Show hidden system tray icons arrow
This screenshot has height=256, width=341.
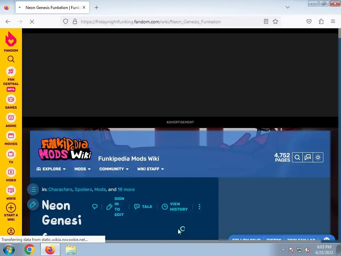click(283, 250)
